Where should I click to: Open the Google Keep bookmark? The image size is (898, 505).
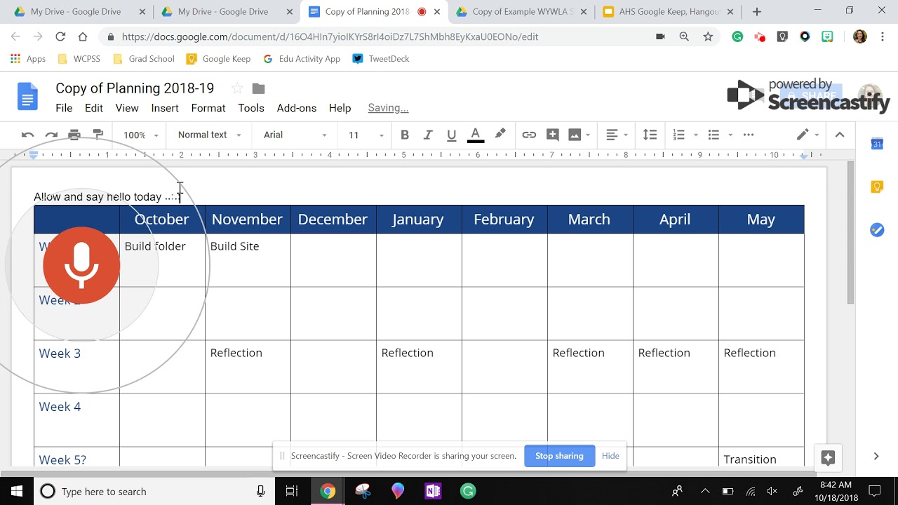(218, 59)
